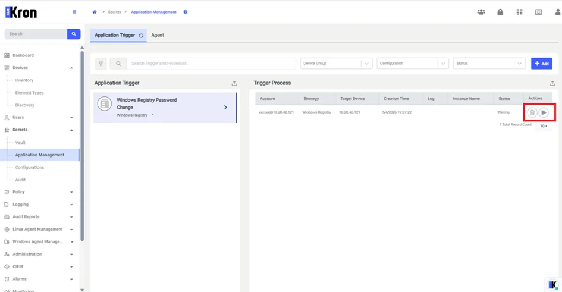Click the blue search button in sidebar
The image size is (562, 292).
[74, 34]
